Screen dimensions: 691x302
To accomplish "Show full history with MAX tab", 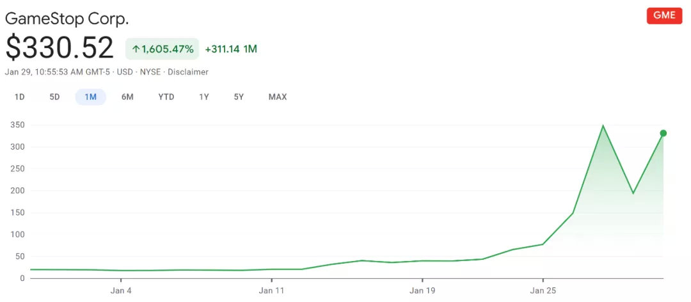I will click(278, 97).
